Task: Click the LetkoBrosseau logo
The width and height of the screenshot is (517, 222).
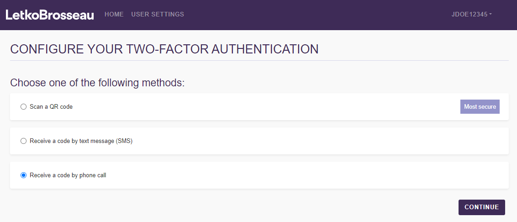Action: pyautogui.click(x=50, y=15)
